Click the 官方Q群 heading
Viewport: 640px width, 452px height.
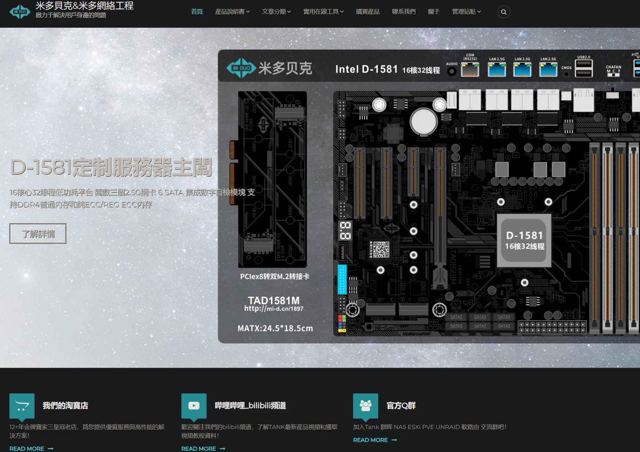tap(401, 406)
